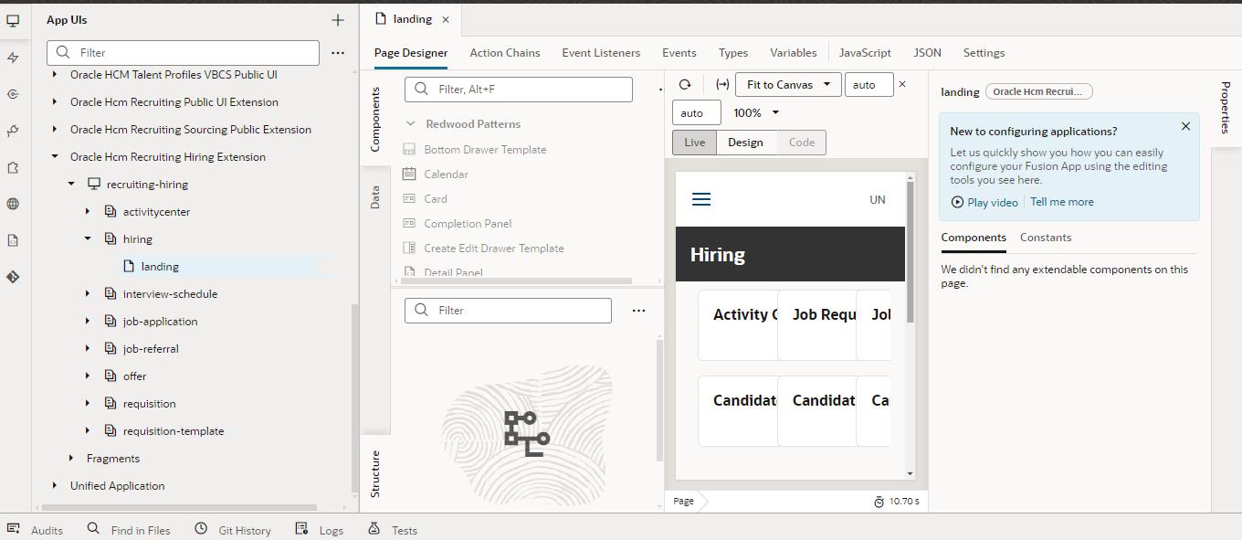The width and height of the screenshot is (1242, 540).
Task: Open the Fit to Canvas dropdown
Action: point(787,84)
